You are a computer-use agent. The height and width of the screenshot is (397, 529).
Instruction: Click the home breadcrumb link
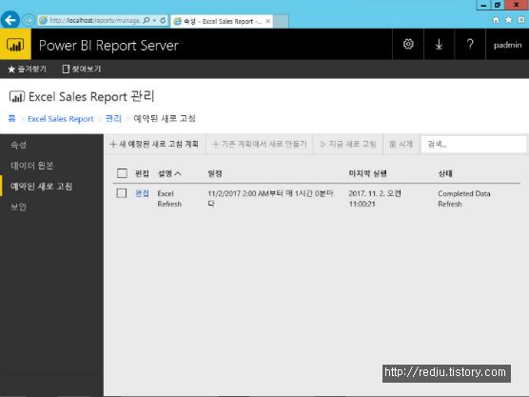coord(11,118)
